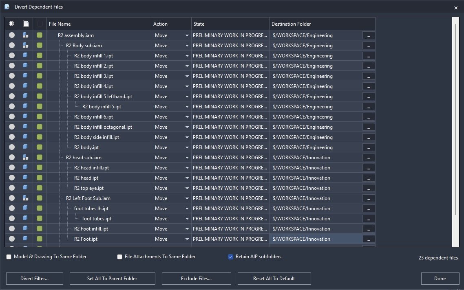
Task: Click the green status square for R2 assembly.iam
Action: (x=40, y=35)
